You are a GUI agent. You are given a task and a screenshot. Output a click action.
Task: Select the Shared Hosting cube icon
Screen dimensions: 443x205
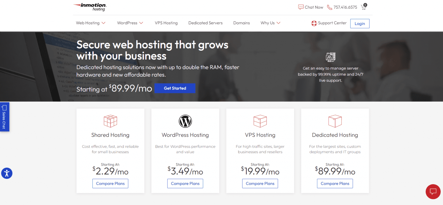pos(110,121)
